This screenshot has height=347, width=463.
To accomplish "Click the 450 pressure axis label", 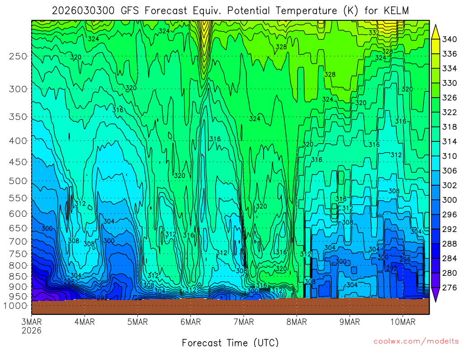I will (x=18, y=162).
